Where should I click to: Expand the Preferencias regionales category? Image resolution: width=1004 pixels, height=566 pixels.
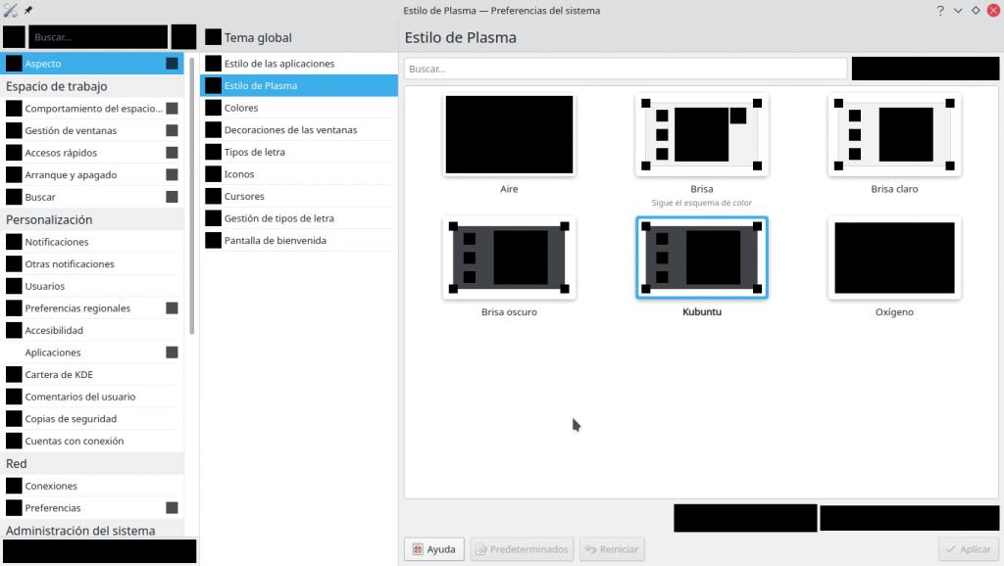[172, 308]
